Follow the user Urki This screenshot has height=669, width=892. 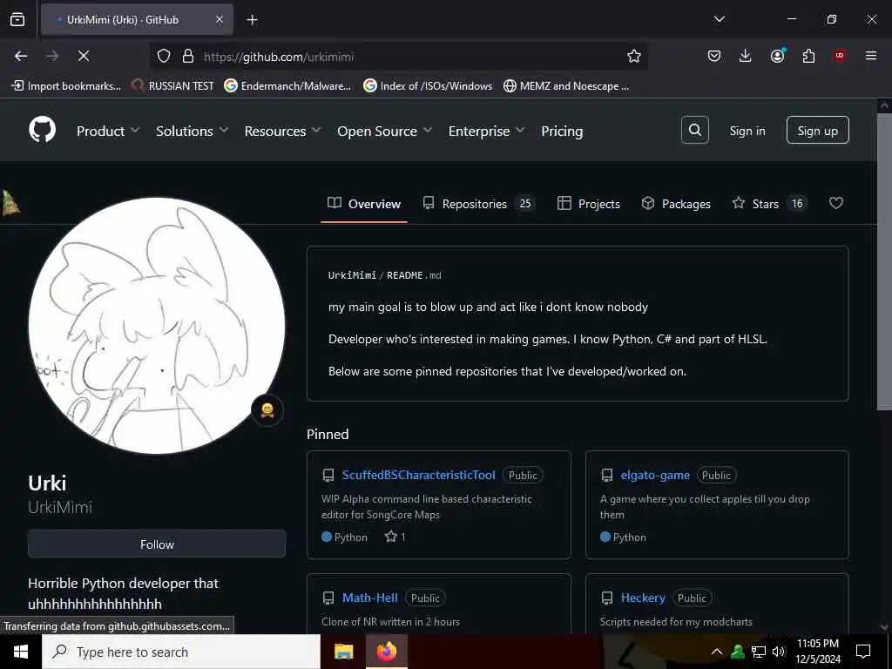click(157, 544)
